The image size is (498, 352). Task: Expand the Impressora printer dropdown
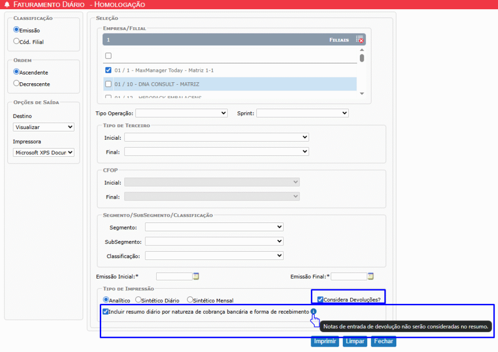pyautogui.click(x=44, y=152)
